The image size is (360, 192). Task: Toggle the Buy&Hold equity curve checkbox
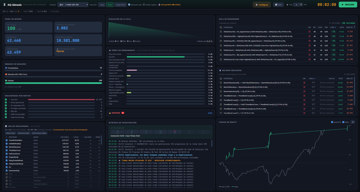(x=332, y=122)
